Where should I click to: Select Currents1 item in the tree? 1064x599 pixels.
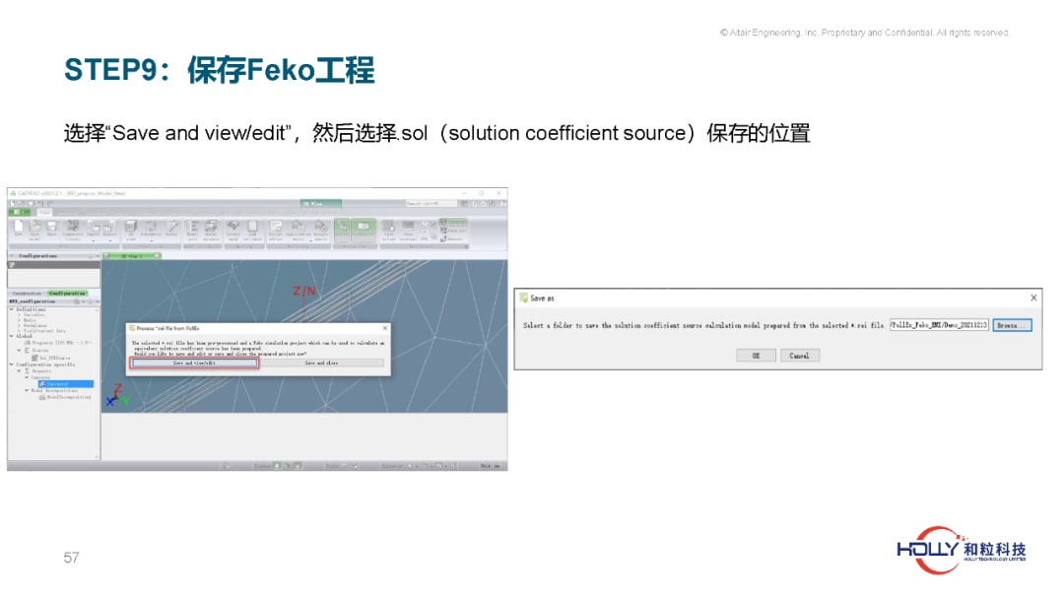(x=66, y=384)
